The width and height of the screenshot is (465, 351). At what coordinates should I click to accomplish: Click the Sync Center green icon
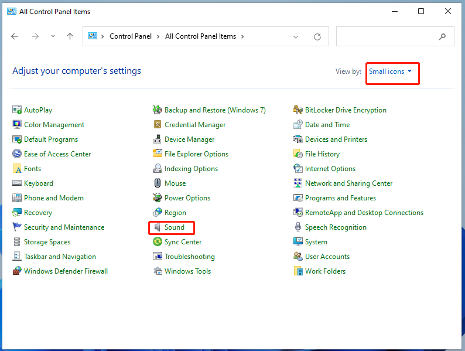click(158, 241)
